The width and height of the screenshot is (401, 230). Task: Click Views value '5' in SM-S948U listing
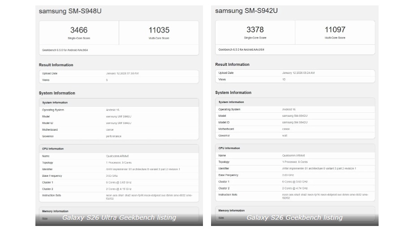coord(107,80)
